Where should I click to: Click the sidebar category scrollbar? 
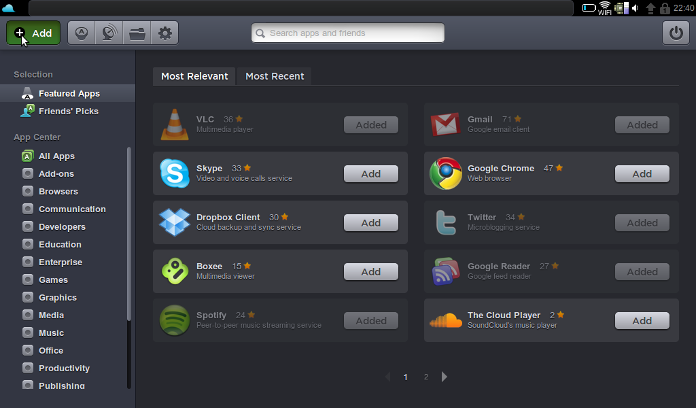(x=129, y=233)
